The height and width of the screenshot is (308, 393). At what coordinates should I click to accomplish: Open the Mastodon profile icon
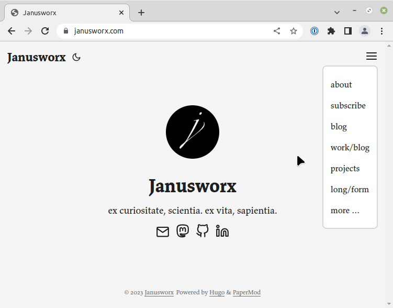(183, 231)
